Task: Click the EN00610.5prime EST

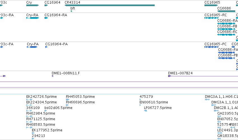Action: coord(140,105)
